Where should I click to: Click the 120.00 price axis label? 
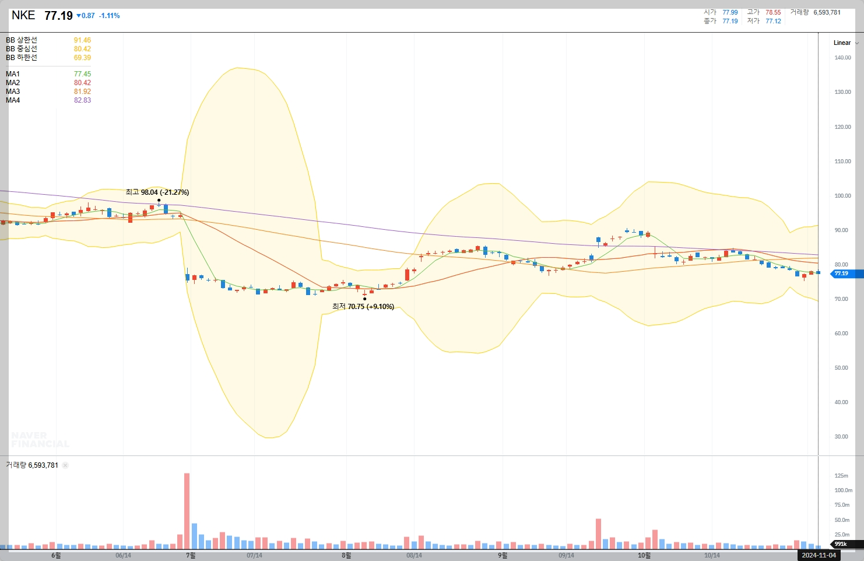(842, 127)
